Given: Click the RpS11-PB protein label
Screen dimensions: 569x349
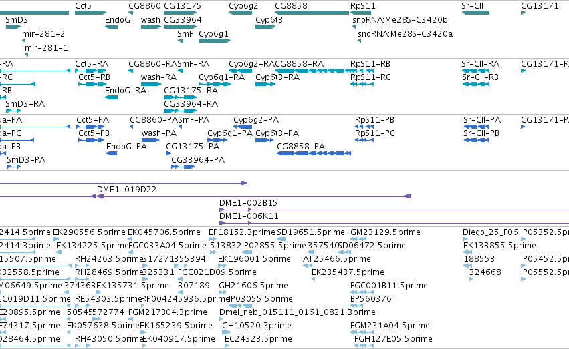Looking at the screenshot, I should click(374, 121).
